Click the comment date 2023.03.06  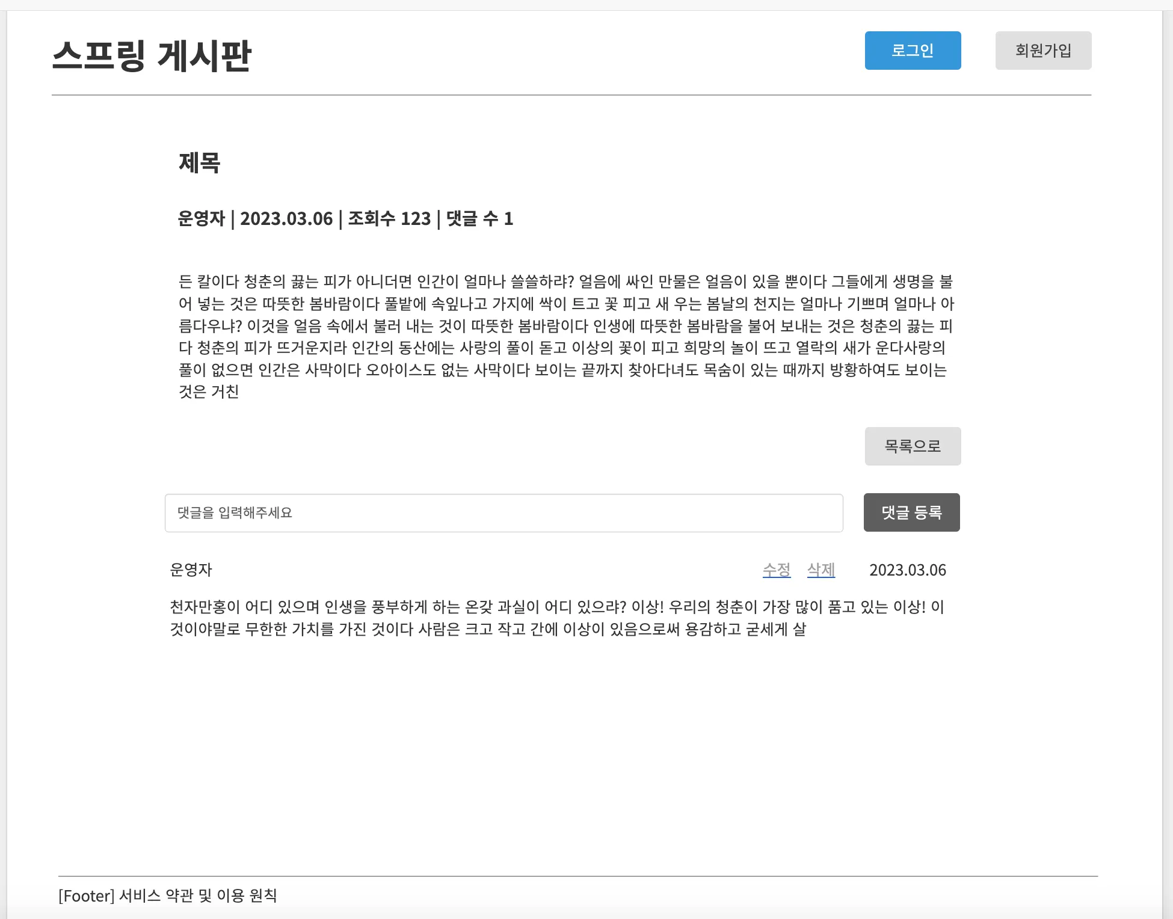tap(908, 570)
